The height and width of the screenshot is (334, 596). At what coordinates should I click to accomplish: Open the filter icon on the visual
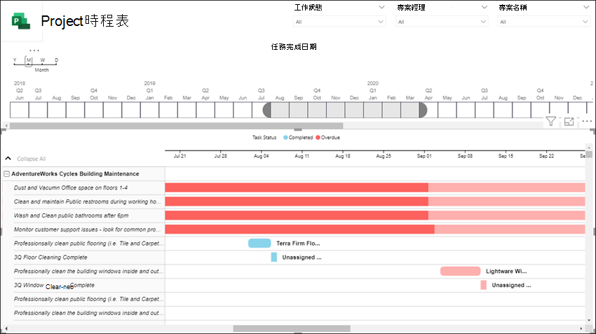[550, 121]
